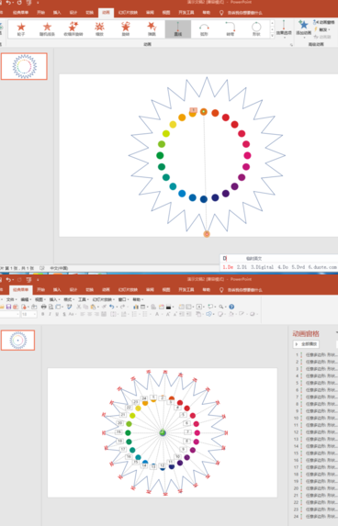Select the red motion path end marker

[x=207, y=234]
